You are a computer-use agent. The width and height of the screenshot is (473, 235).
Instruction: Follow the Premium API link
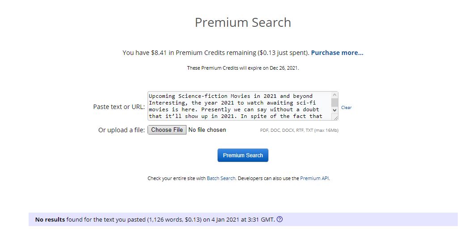click(x=314, y=178)
